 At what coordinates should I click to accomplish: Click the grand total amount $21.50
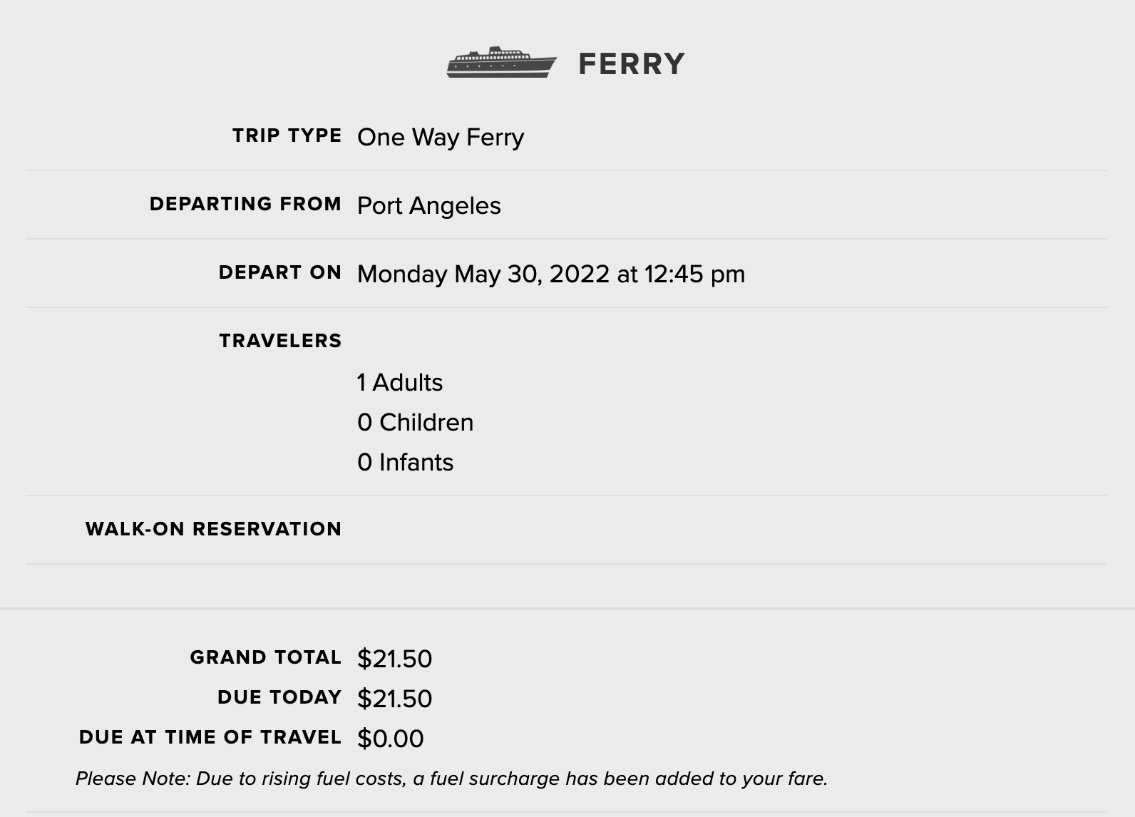394,659
